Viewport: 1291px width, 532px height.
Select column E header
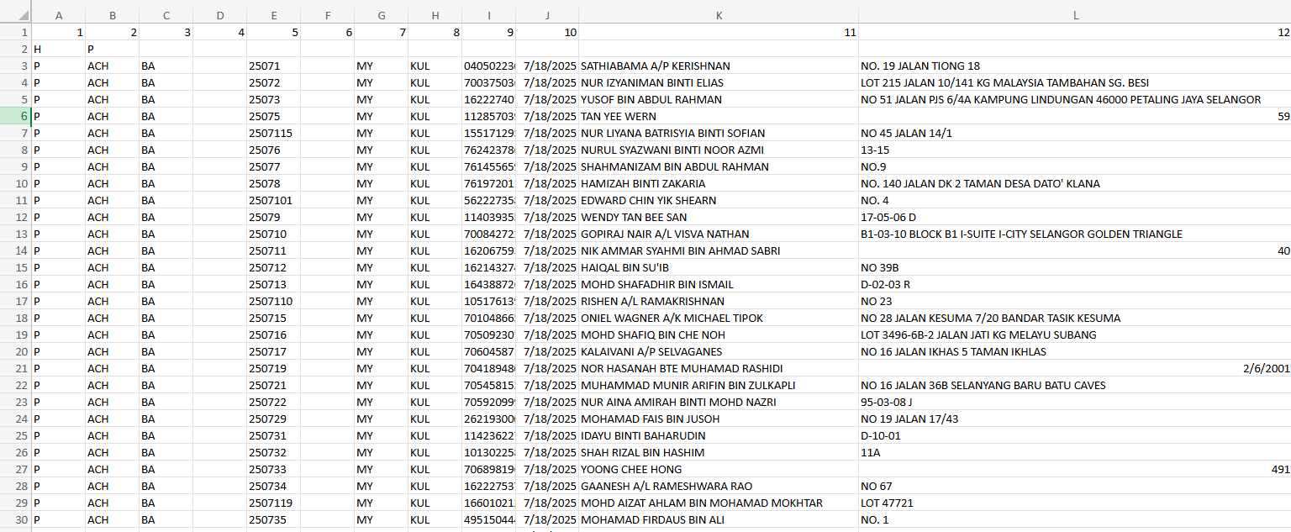[x=273, y=15]
